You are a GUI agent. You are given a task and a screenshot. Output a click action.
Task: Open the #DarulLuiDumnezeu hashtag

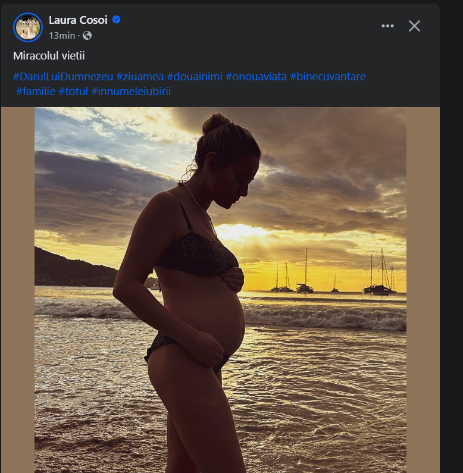(63, 77)
